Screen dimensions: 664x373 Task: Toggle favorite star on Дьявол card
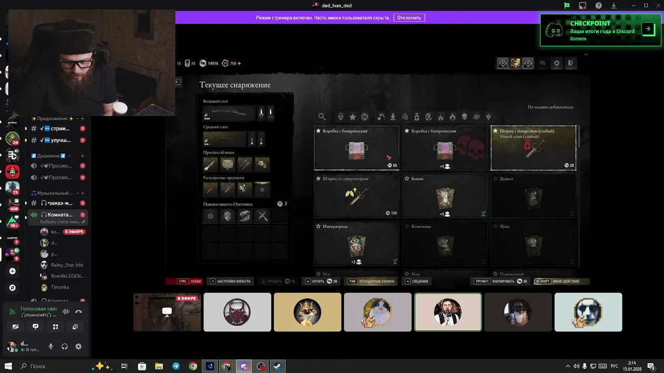[495, 179]
